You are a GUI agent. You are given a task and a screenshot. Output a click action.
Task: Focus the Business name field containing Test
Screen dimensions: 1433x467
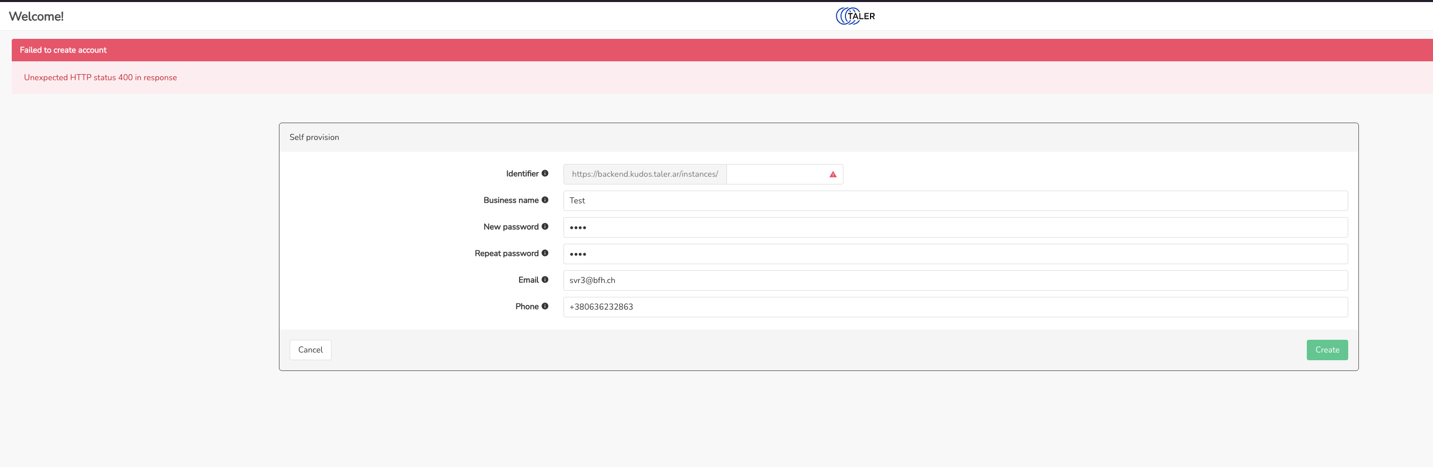click(x=955, y=200)
